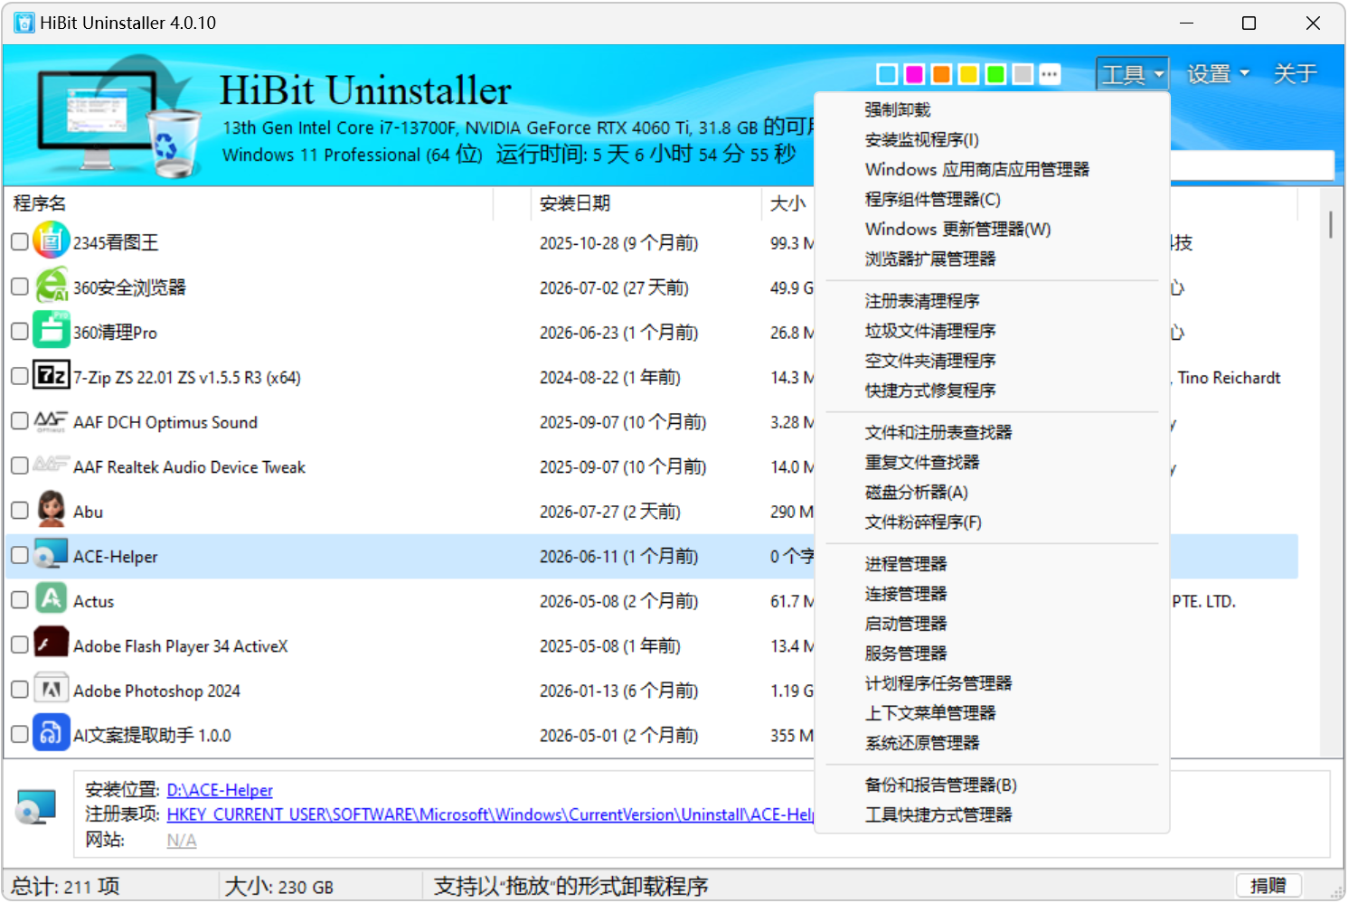Click the Adobe Flash Player icon

(x=52, y=643)
